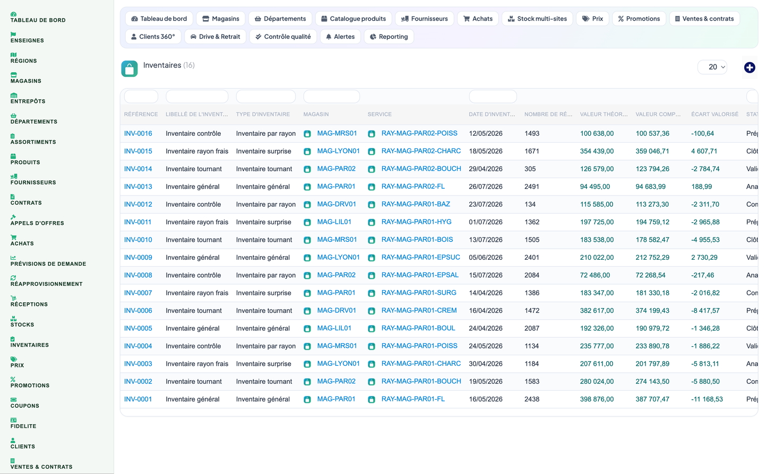Open Départements item in sidebar
The image size is (767, 474).
coord(34,122)
